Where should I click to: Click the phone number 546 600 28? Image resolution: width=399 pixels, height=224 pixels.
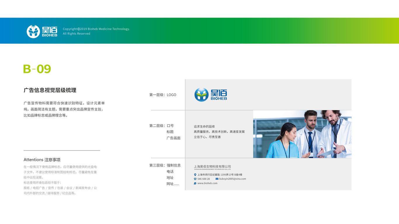[x=204, y=179]
